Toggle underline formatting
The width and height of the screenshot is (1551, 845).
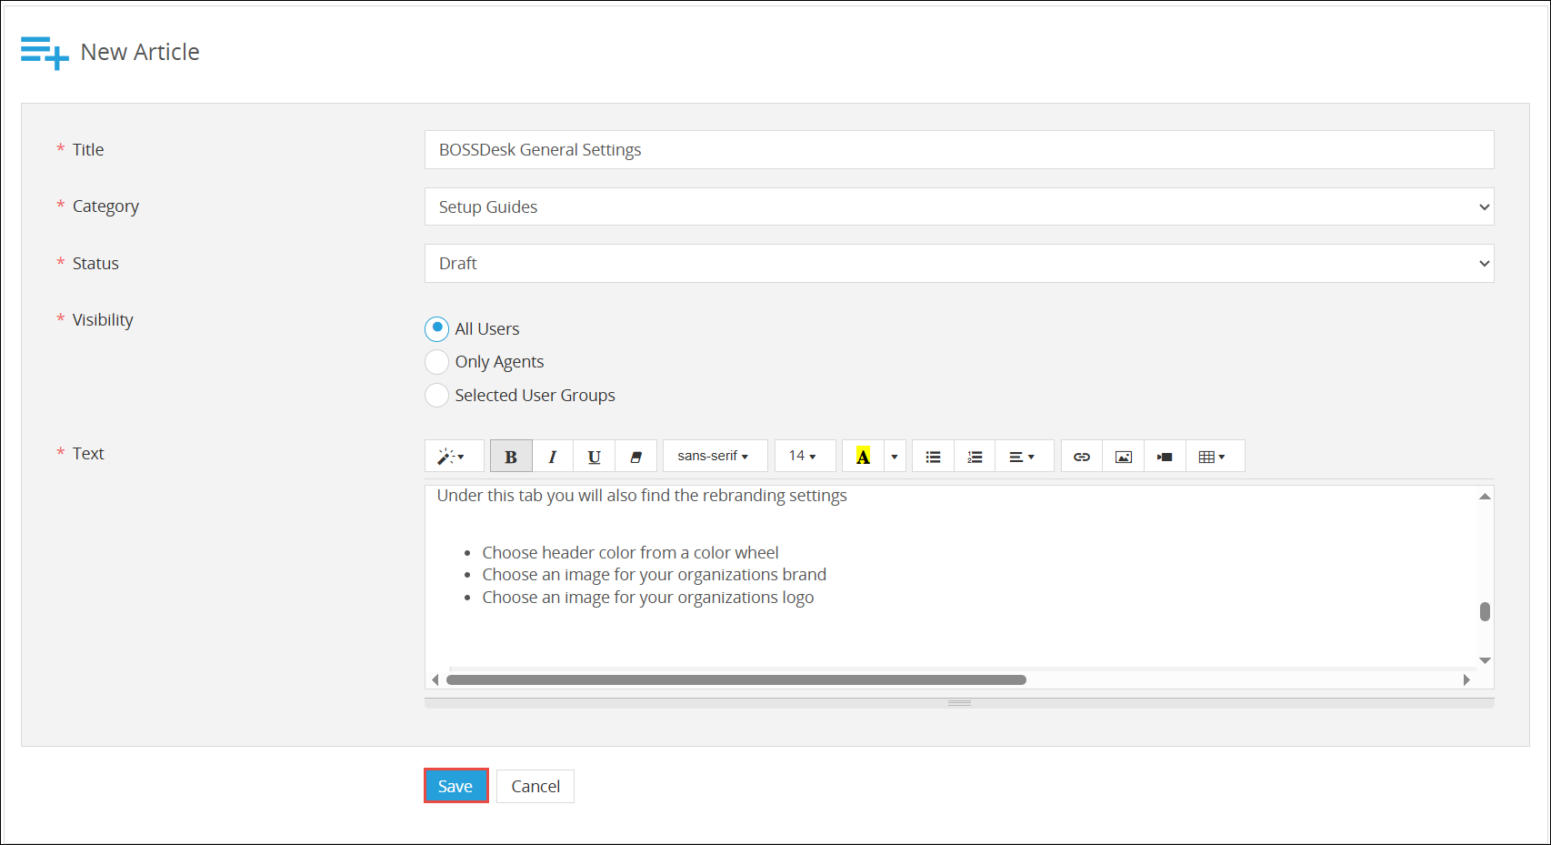pos(595,457)
